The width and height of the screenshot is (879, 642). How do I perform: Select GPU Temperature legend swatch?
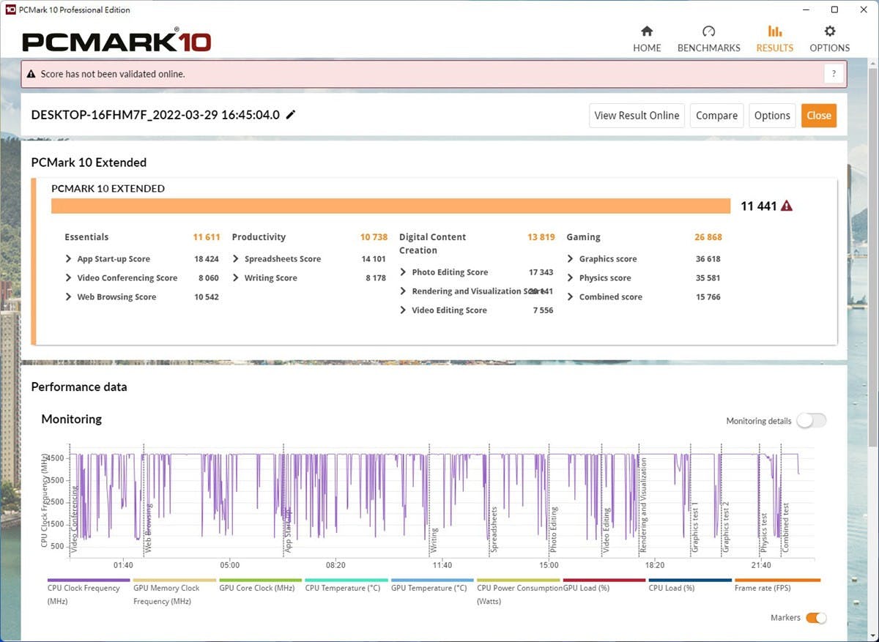(432, 581)
